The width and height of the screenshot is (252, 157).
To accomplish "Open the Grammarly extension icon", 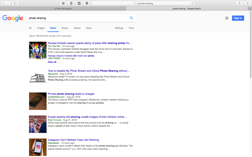I will [x=87, y=3].
